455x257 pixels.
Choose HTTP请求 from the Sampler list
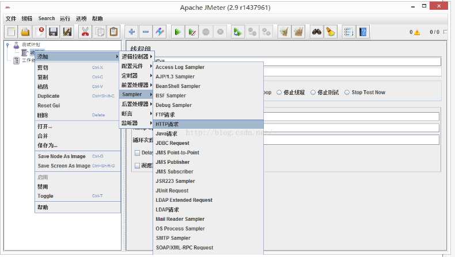208,124
